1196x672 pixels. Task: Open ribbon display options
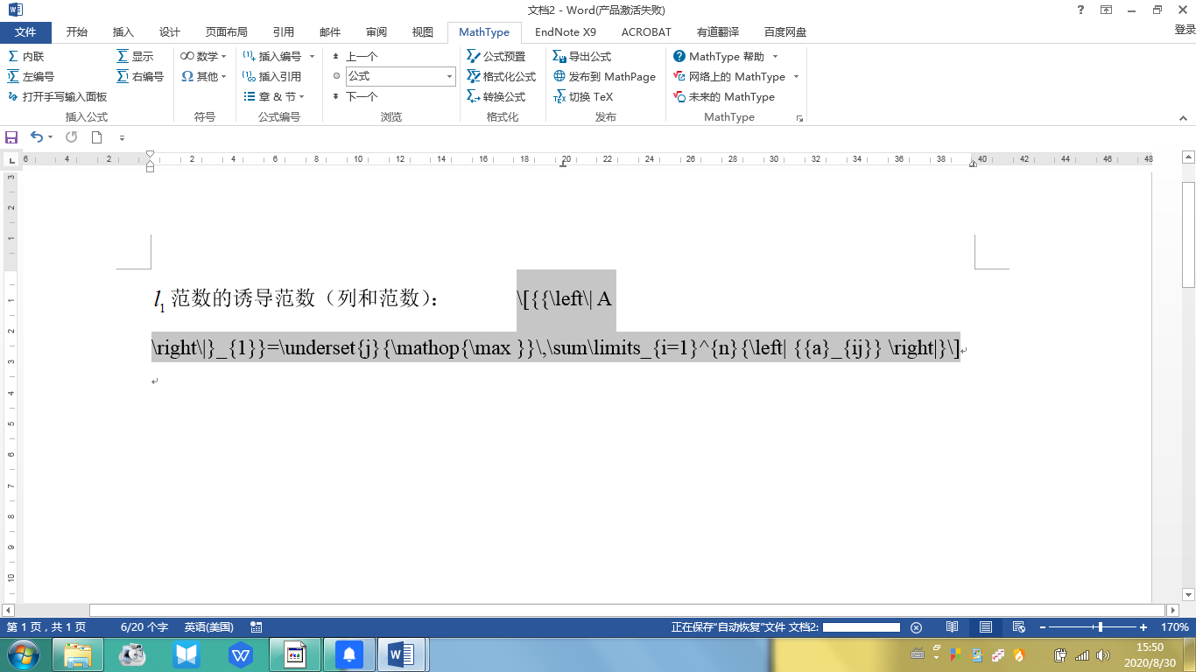1107,10
